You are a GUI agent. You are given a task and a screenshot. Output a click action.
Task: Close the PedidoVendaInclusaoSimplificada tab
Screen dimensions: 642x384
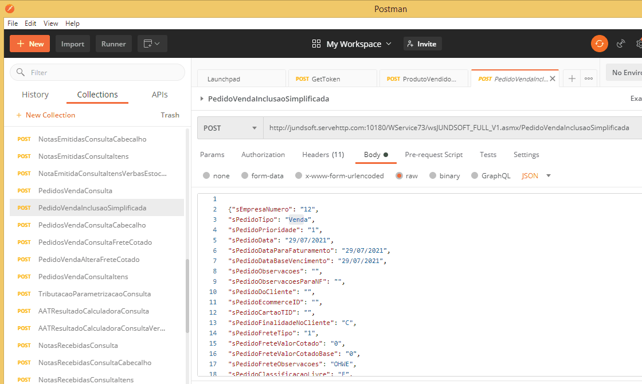(553, 79)
